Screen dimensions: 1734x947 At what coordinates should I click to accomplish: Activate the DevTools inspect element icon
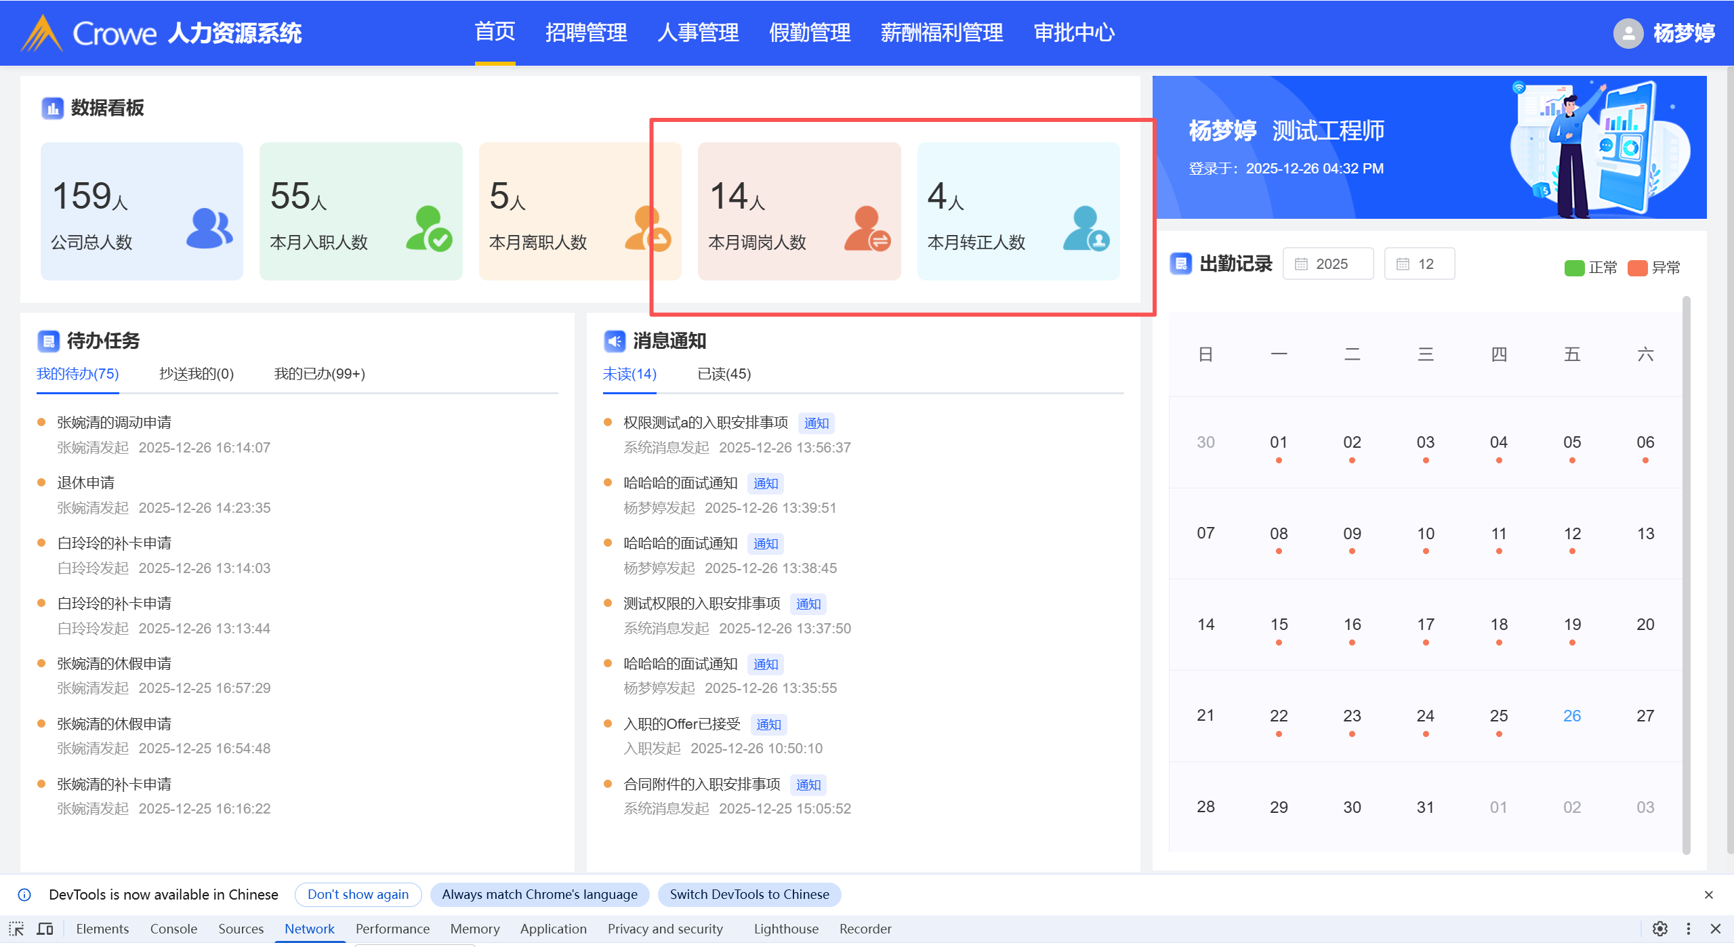click(16, 929)
